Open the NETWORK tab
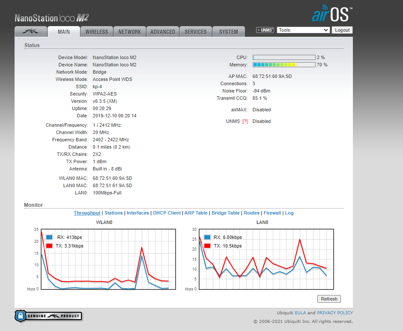Viewport: 403px width, 331px height. click(130, 32)
